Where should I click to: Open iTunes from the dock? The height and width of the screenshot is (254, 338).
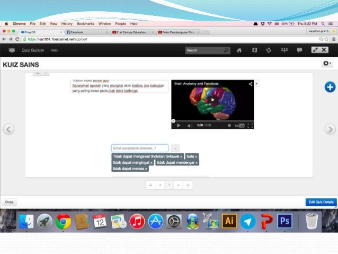tap(137, 222)
